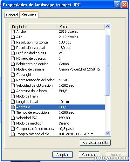This screenshot has height=162, width=130.
Task: Click the scrollbar up arrow
Action: pos(108,26)
